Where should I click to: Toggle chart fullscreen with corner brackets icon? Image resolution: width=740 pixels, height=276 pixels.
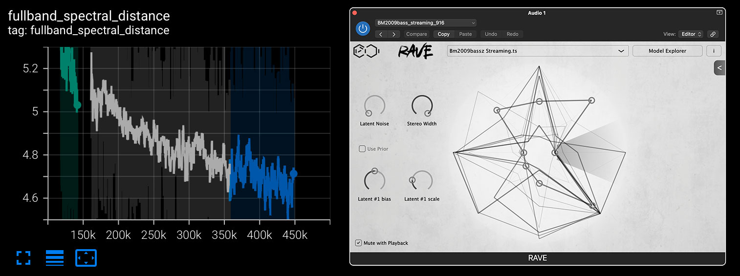click(23, 258)
